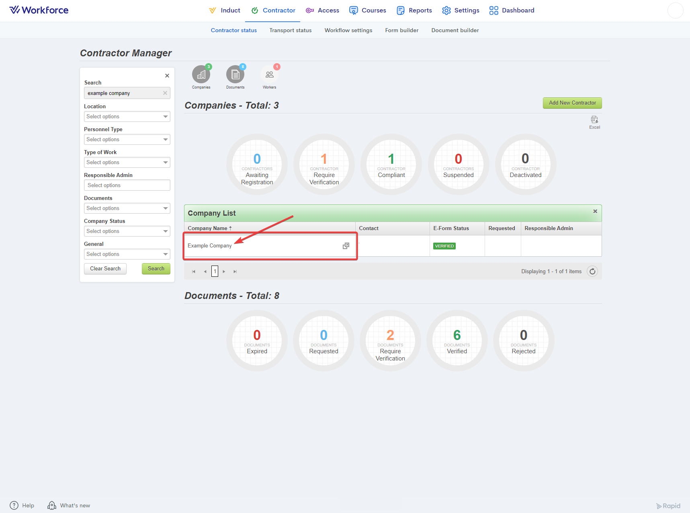The height and width of the screenshot is (513, 690).
Task: Open the Workers icon view
Action: point(269,75)
